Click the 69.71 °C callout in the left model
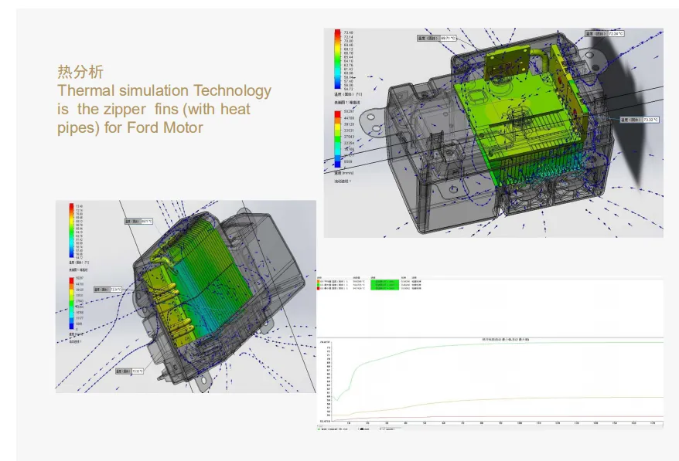 point(139,221)
